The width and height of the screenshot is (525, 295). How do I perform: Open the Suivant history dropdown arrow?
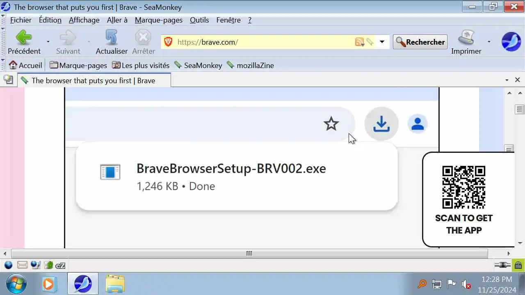[x=88, y=42]
